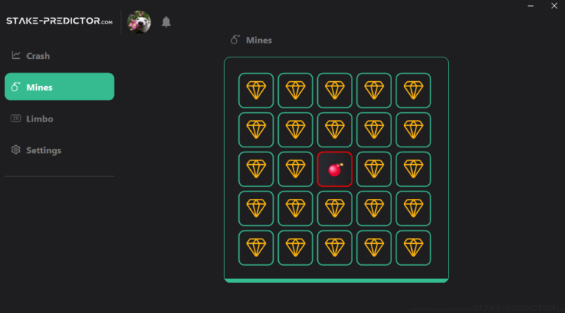Open the dog profile avatar
This screenshot has height=313, width=565.
(x=139, y=22)
